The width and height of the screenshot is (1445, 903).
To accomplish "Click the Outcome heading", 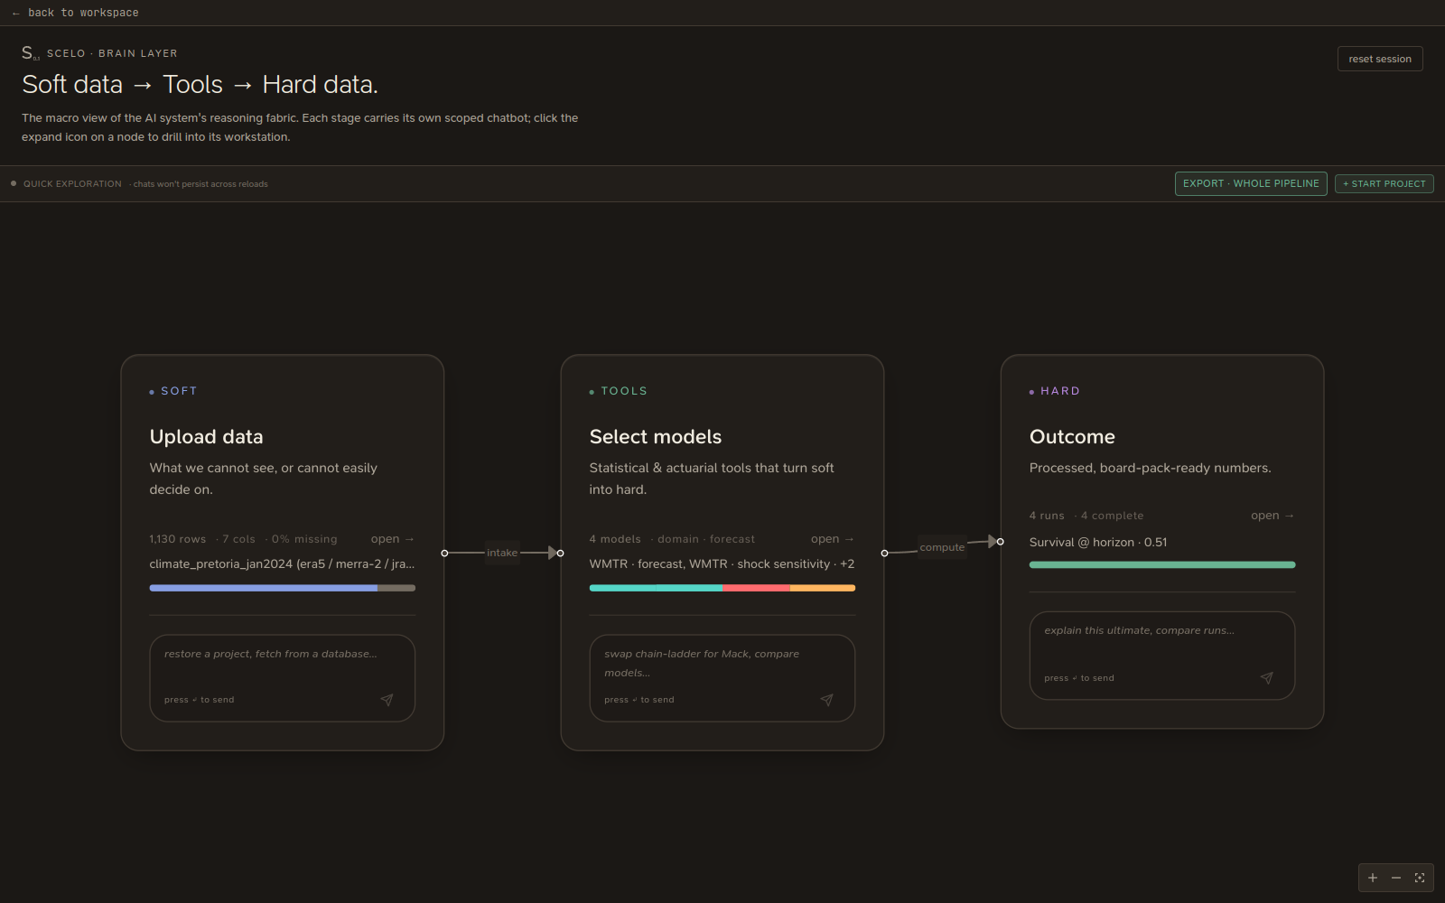I will (1072, 437).
